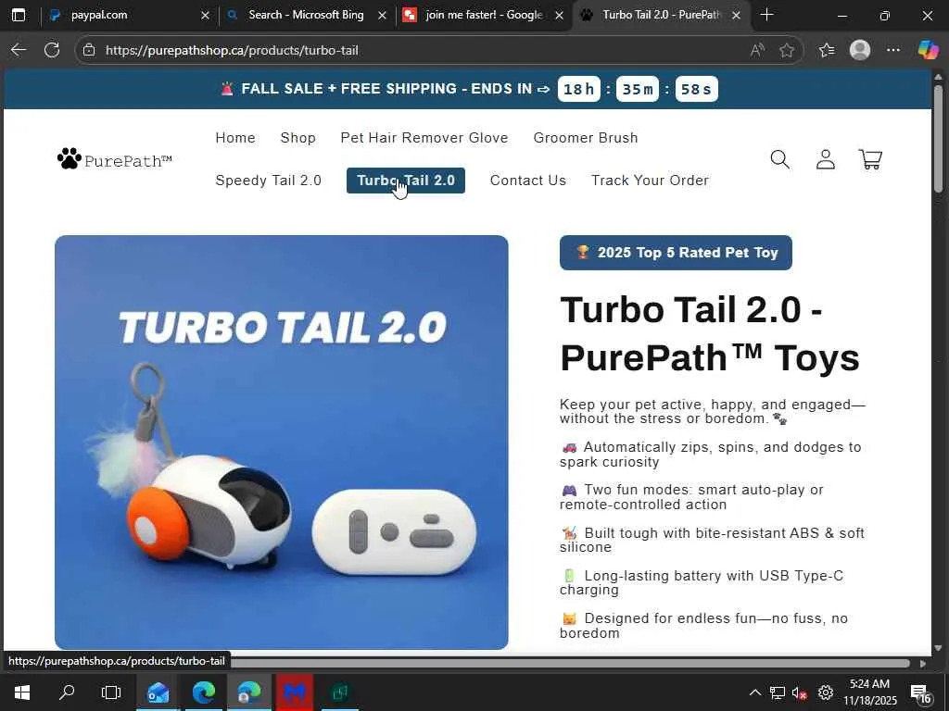Click the taskbar clock showing 5:24 AM

coord(869,692)
